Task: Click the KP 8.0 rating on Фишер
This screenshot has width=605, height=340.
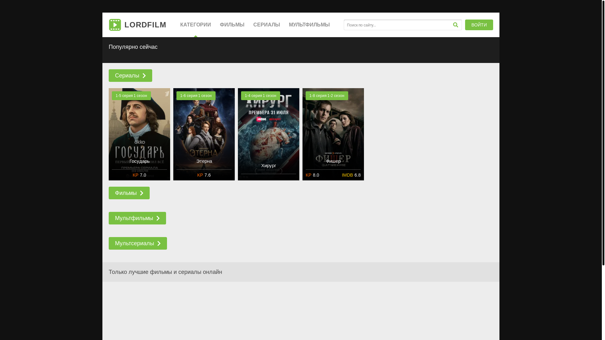Action: click(x=312, y=175)
